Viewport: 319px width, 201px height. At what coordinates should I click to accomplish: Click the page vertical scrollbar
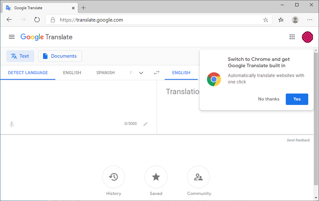point(316,118)
